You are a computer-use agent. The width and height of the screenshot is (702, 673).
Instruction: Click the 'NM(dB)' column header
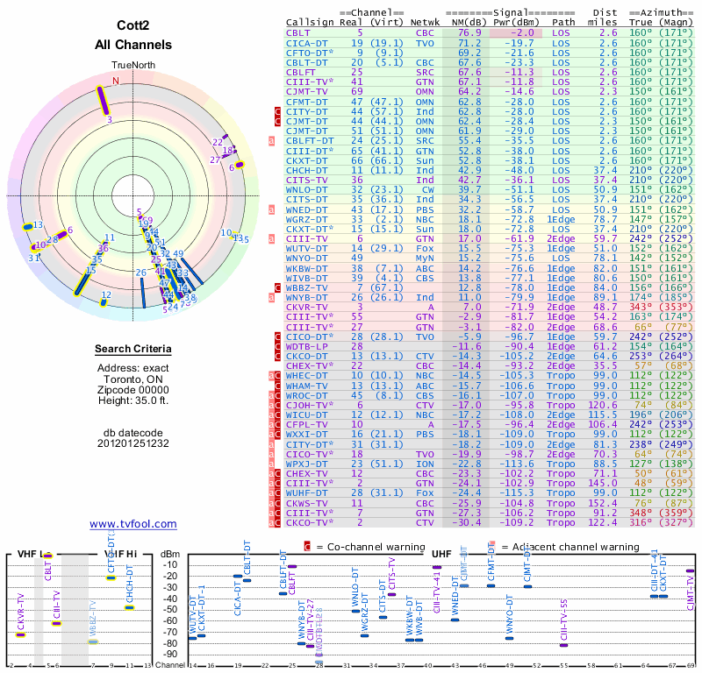468,23
